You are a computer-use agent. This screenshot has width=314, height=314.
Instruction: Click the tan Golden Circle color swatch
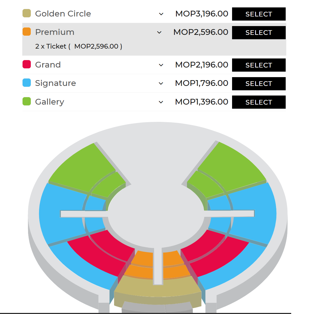[x=27, y=13]
